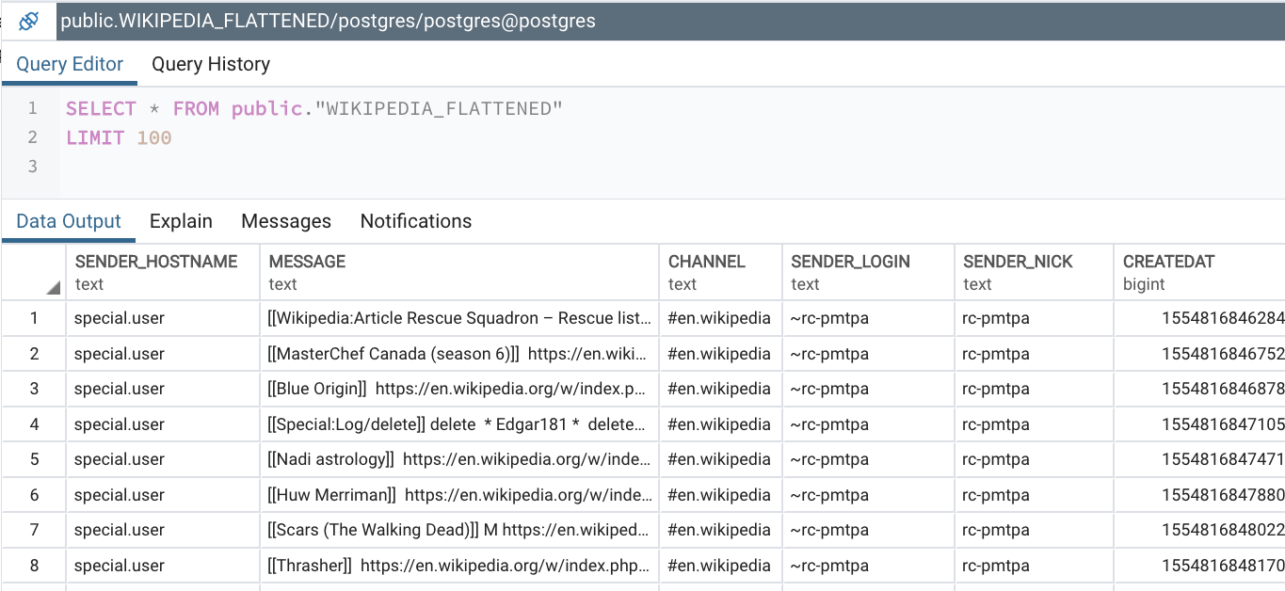Select #en.wikipedia cell in row 6
The width and height of the screenshot is (1285, 591).
coord(720,495)
